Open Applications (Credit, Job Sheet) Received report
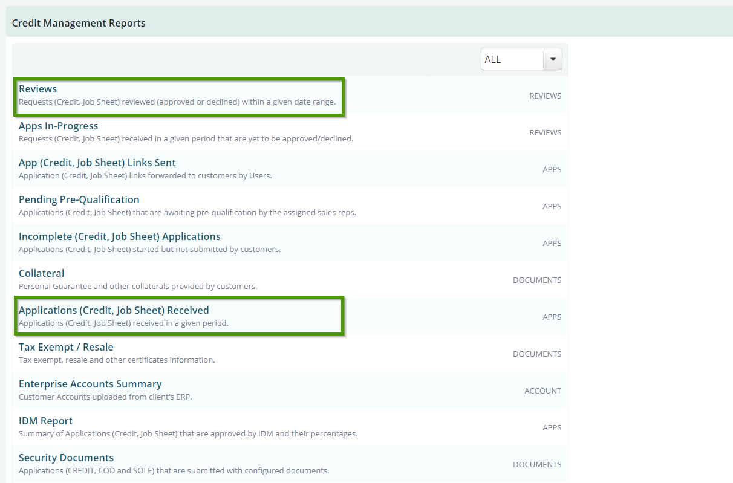733x483 pixels. tap(114, 310)
